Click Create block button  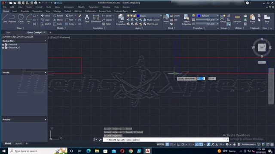click(175, 16)
